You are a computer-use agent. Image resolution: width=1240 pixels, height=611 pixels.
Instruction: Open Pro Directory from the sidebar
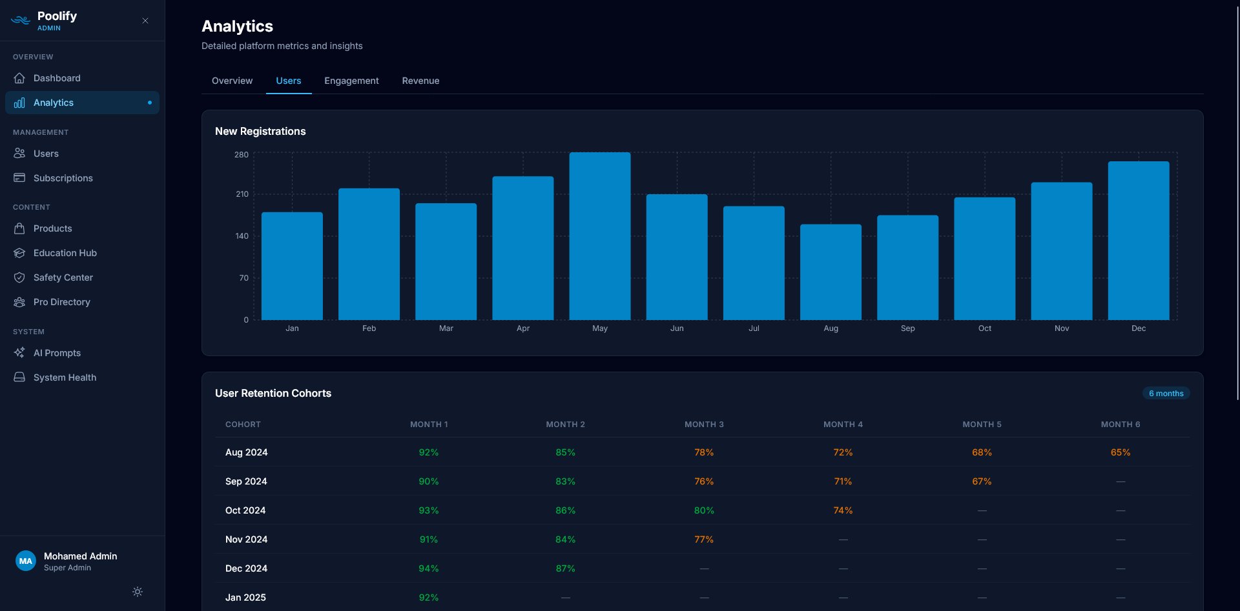(x=19, y=301)
